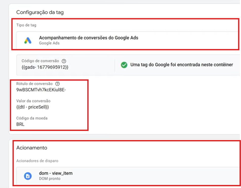This screenshot has height=188, width=241.
Task: Click the Rótulo de conversão label
Action: pos(34,84)
